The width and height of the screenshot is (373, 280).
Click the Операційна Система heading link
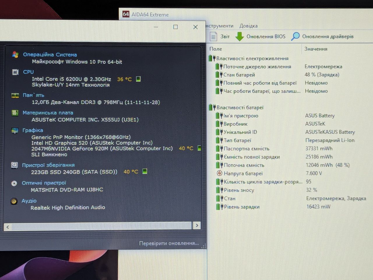pyautogui.click(x=50, y=54)
